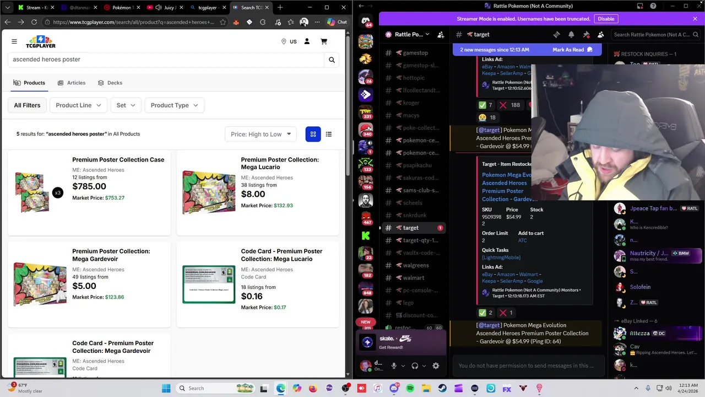Click the ascended heroes poster search field

coord(165,60)
